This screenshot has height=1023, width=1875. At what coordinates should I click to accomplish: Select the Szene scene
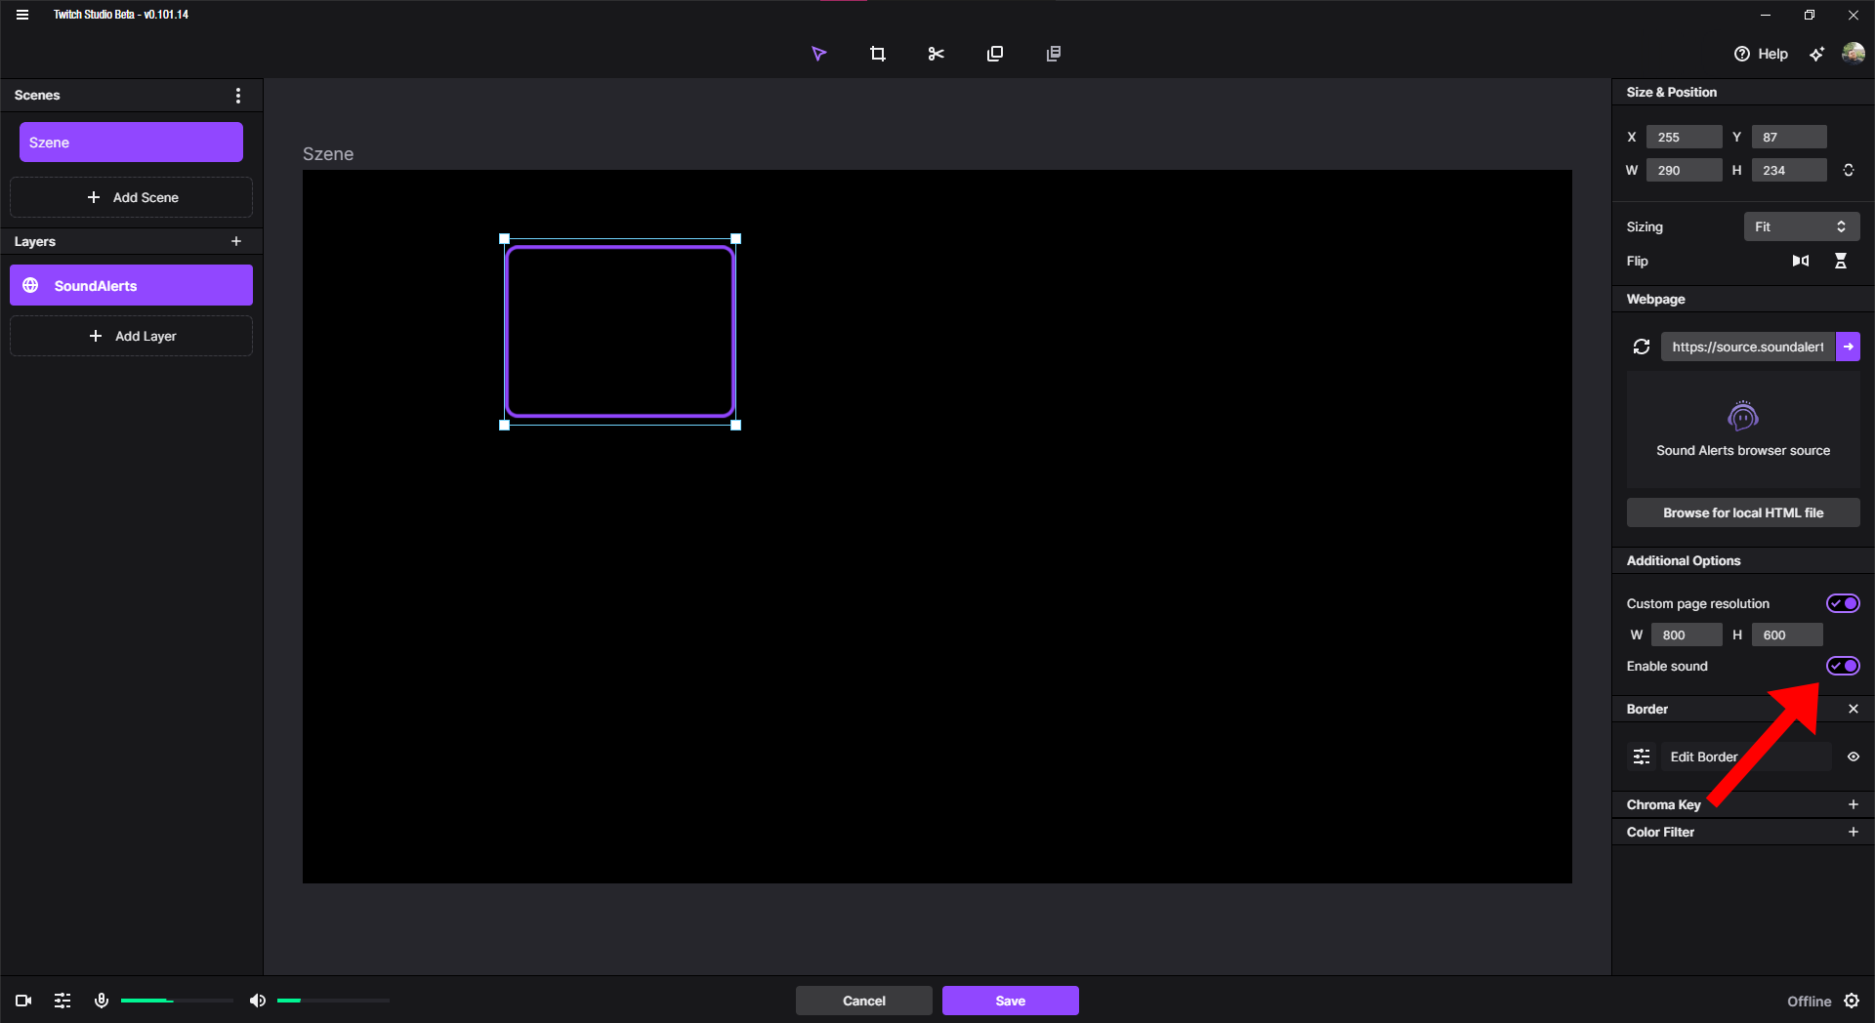(131, 143)
